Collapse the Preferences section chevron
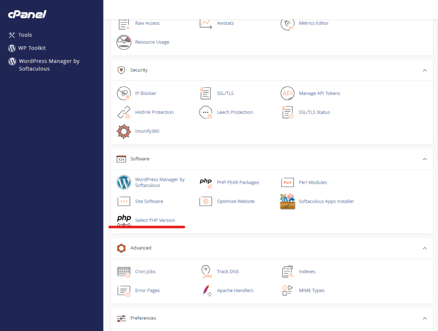Screen dimensions: 438x331 (x=424, y=318)
